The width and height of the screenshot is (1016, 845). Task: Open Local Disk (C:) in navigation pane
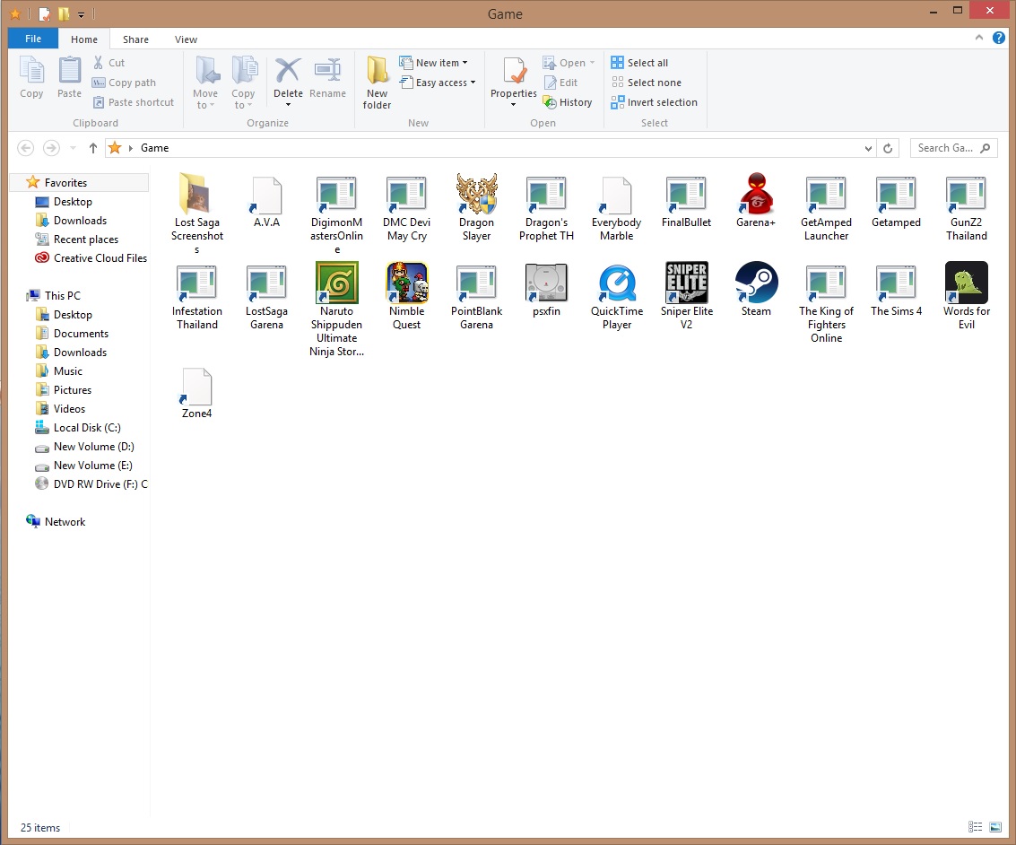[x=87, y=428]
